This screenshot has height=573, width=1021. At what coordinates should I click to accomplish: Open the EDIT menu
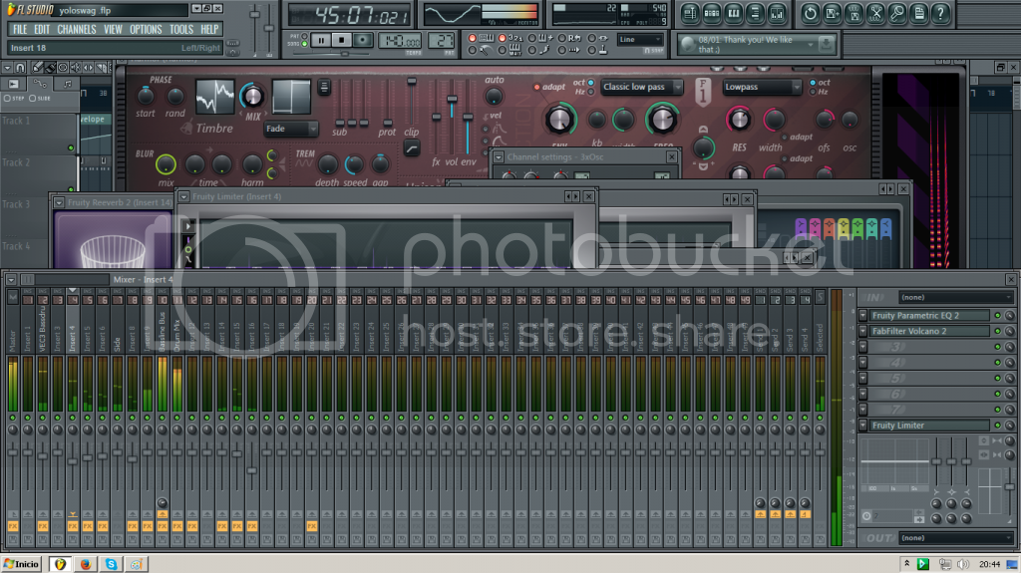[42, 29]
